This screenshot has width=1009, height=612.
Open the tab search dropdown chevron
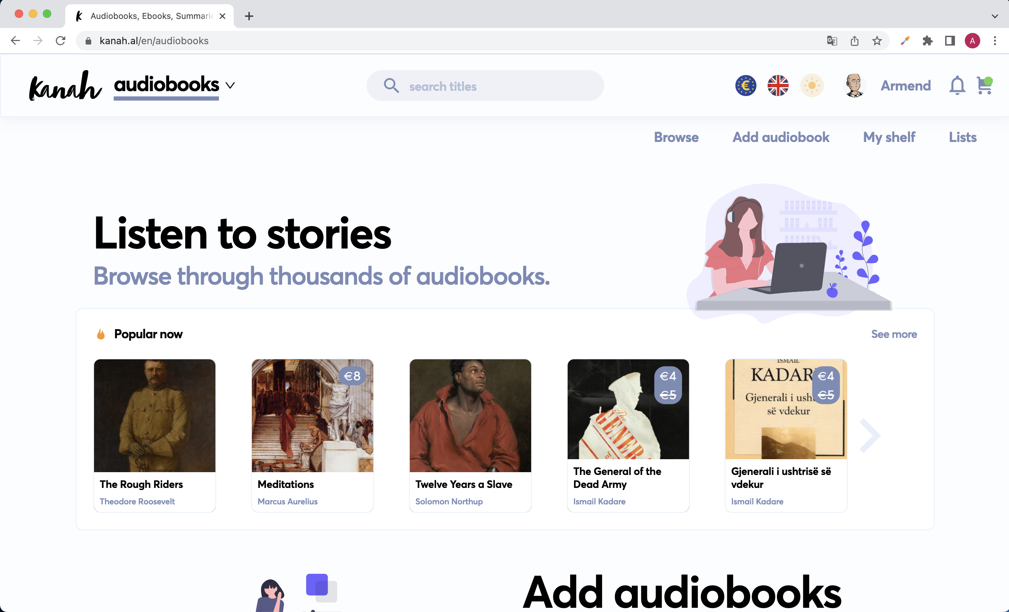pos(995,16)
